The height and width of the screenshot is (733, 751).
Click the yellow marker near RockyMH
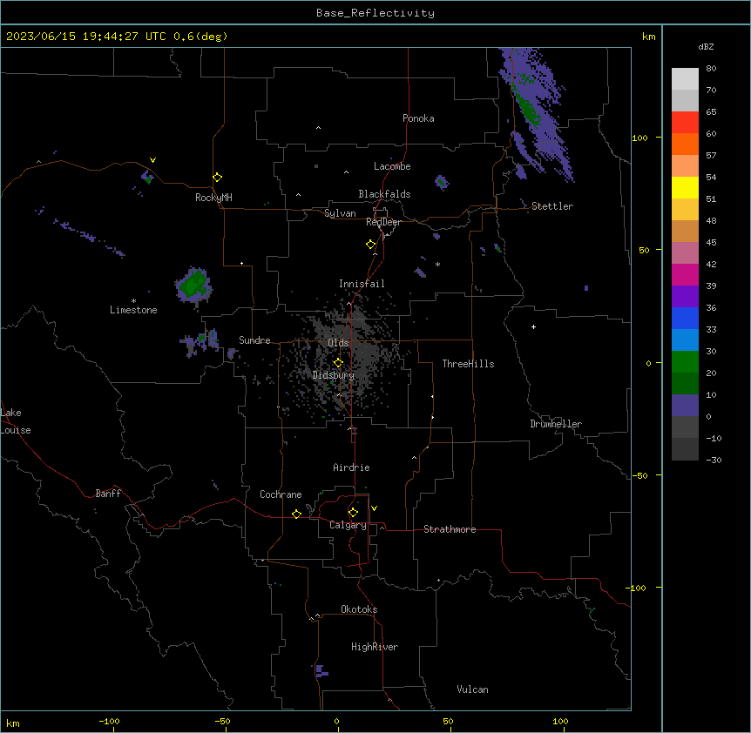[x=217, y=178]
